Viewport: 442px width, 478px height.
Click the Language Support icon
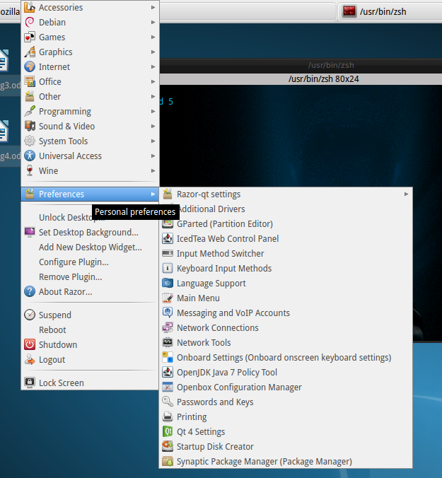pyautogui.click(x=168, y=284)
